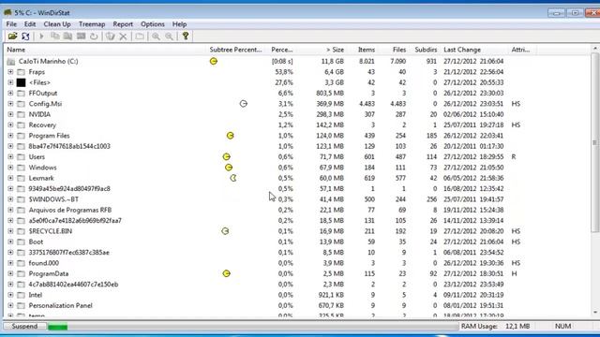Image resolution: width=600 pixels, height=337 pixels.
Task: Expand the Users folder node
Action: point(10,157)
